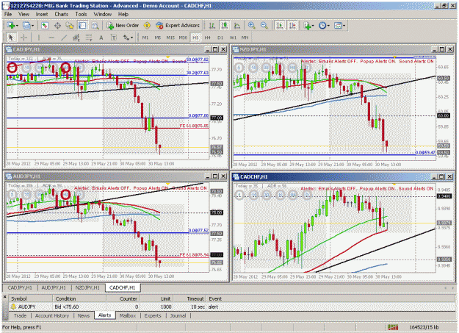Expand the New Chart dropdown arrow
459x333 pixels.
[x=18, y=26]
